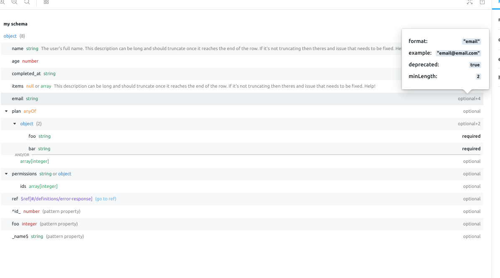Select the _name$ pattern property row
Viewport: 500px width, 278px height.
click(x=242, y=236)
